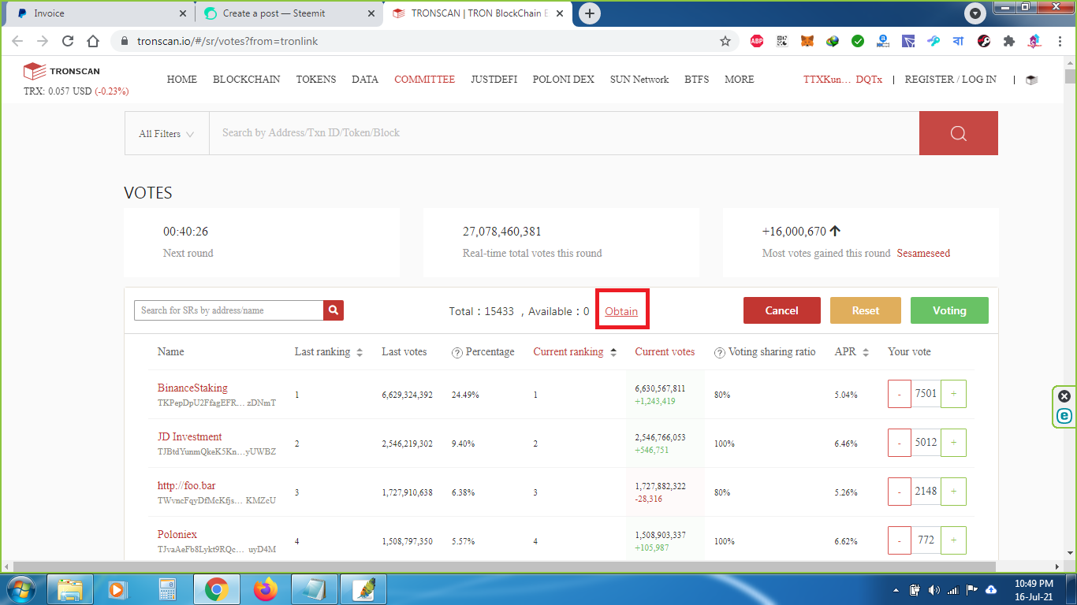Open the BLOCKCHAIN menu
This screenshot has width=1077, height=605.
click(247, 80)
